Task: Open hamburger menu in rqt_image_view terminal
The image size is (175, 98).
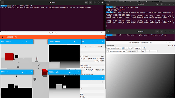Action: pyautogui.click(x=161, y=32)
